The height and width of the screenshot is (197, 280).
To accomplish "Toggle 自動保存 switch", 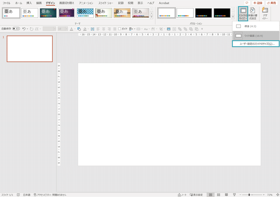I will 16,29.
